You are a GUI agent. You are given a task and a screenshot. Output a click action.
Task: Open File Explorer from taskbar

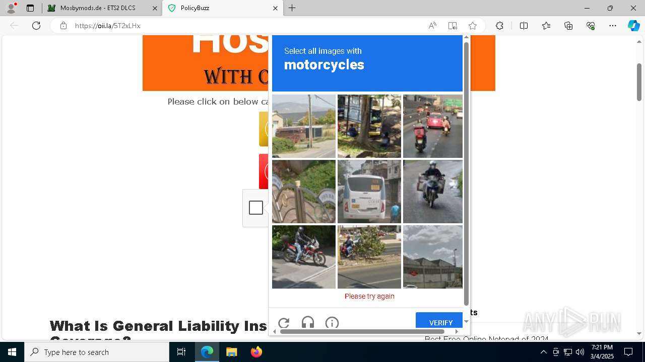pyautogui.click(x=231, y=352)
